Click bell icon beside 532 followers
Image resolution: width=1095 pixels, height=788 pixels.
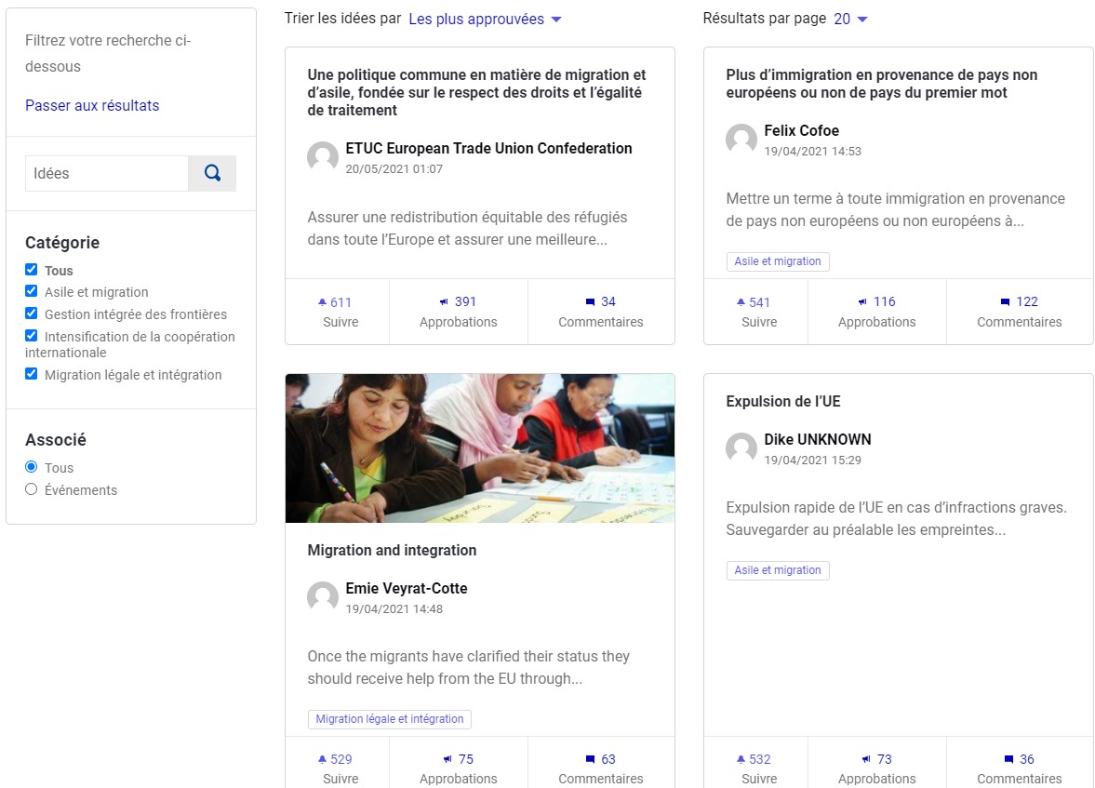point(741,758)
